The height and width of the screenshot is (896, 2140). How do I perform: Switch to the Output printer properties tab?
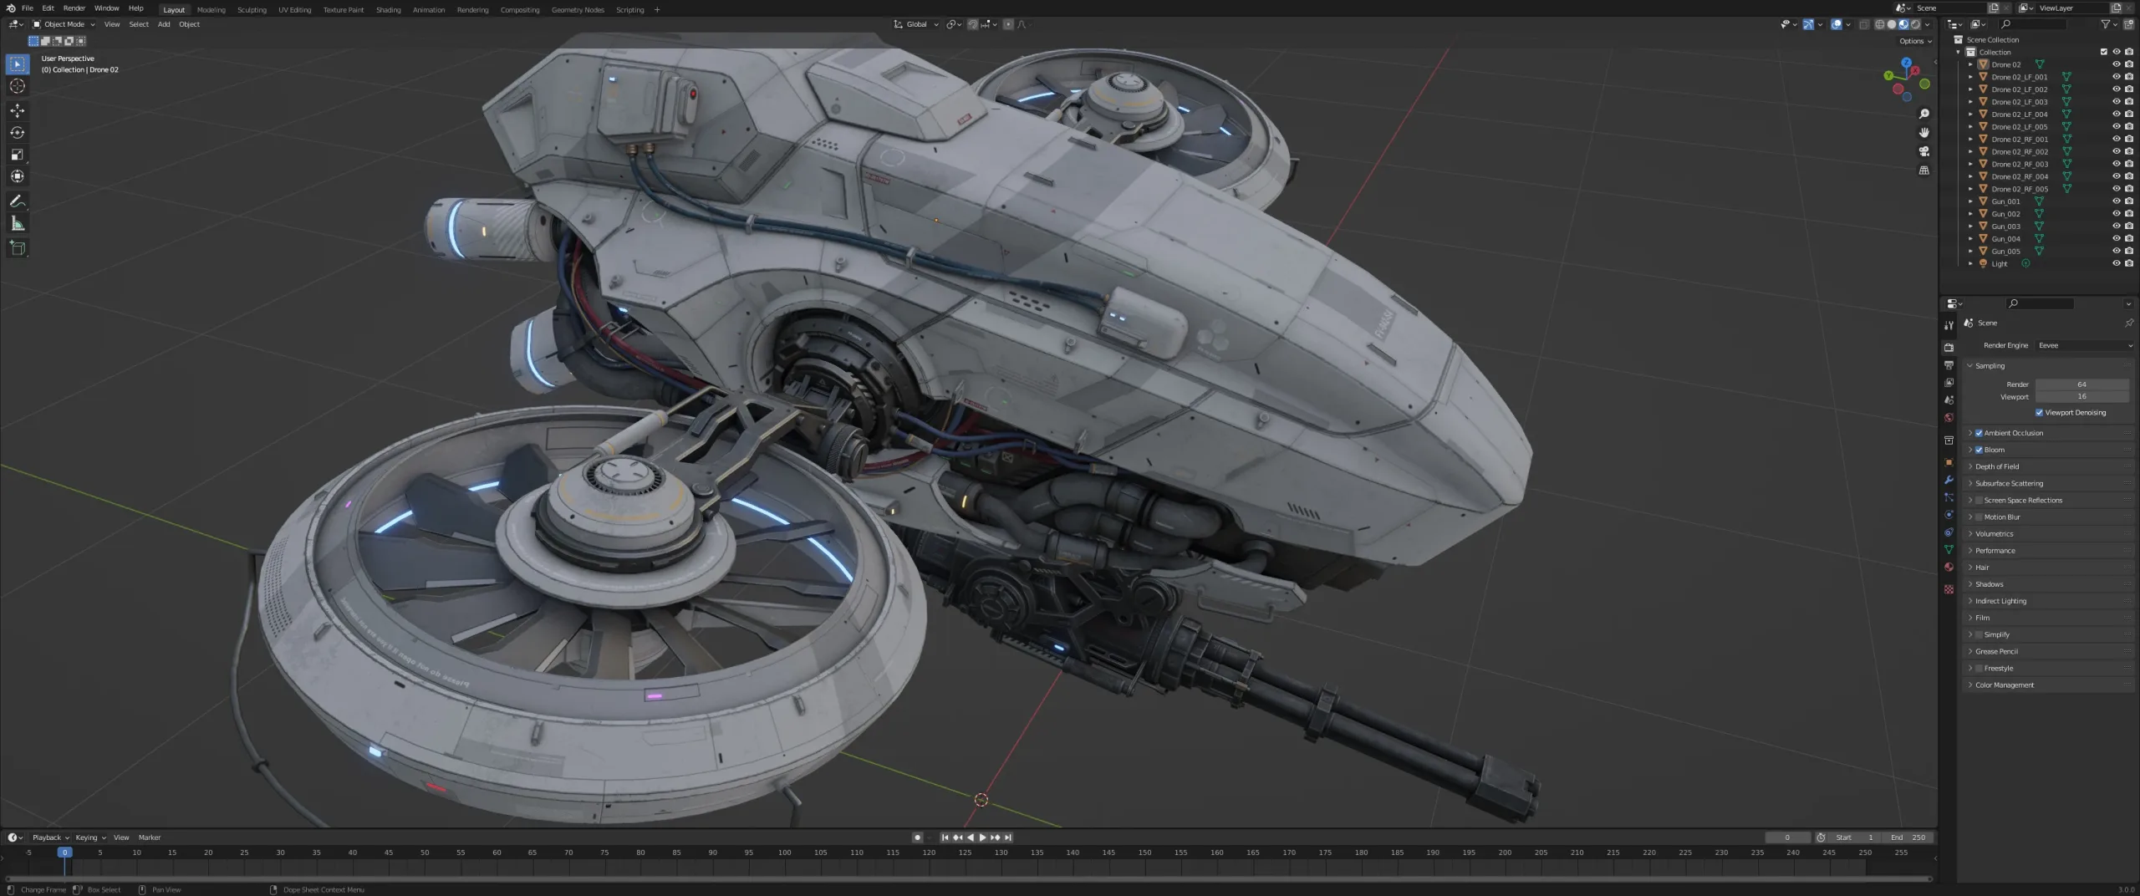(1949, 364)
